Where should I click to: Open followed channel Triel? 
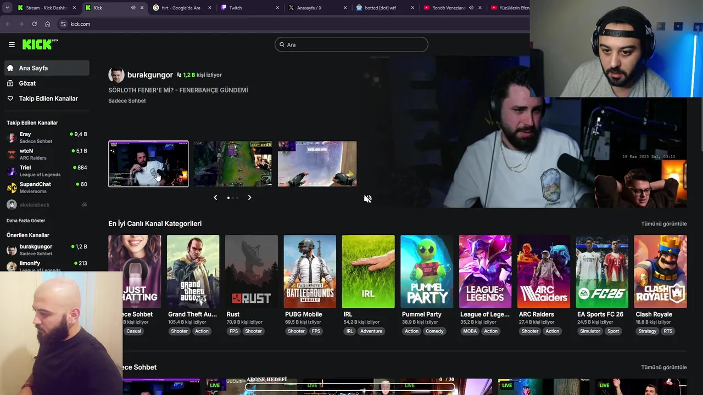click(47, 171)
